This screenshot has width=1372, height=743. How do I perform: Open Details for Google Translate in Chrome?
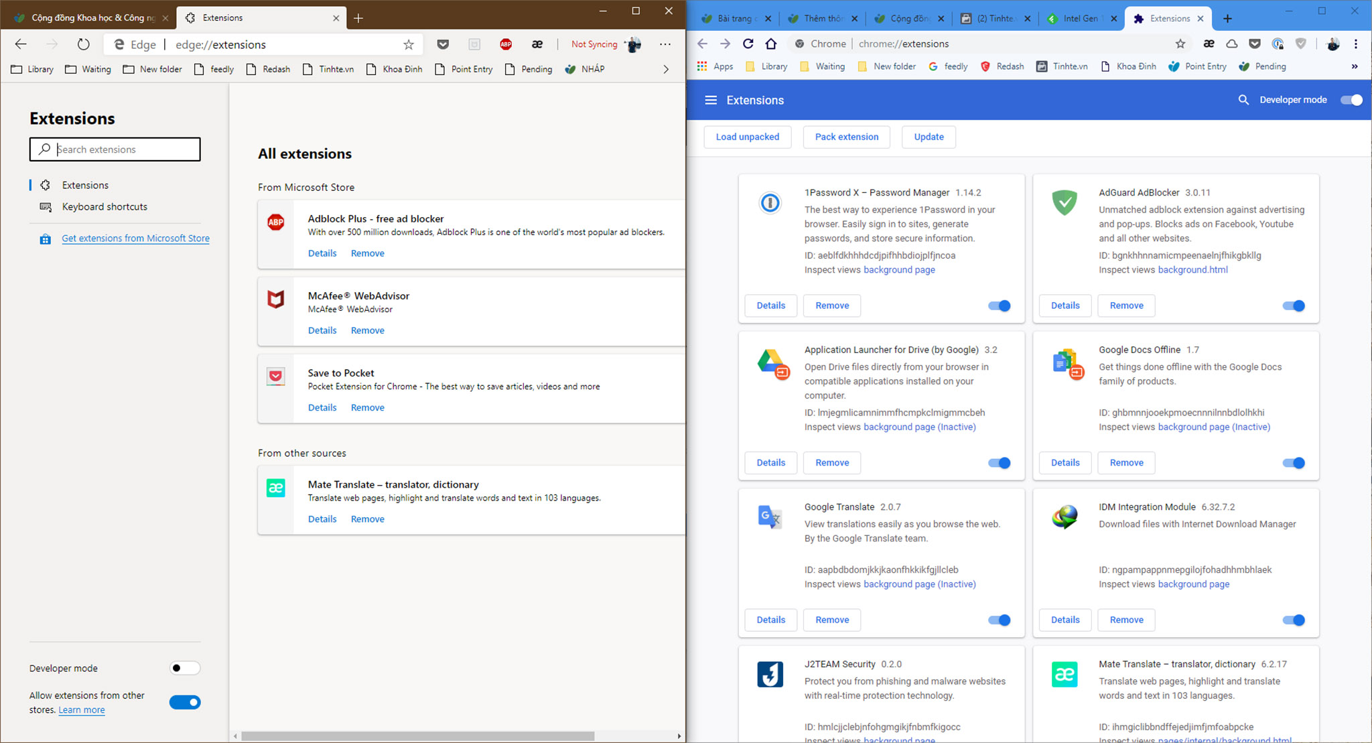[x=771, y=620]
